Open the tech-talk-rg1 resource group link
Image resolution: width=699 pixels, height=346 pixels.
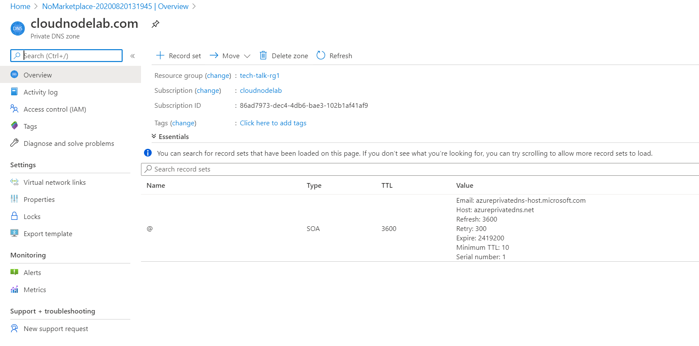coord(260,75)
